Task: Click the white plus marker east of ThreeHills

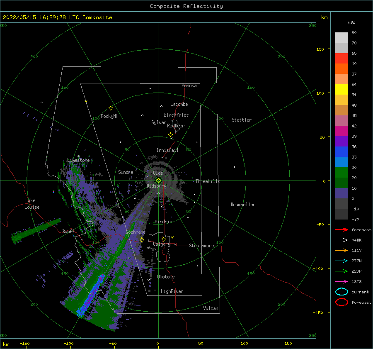Action: 234,167
